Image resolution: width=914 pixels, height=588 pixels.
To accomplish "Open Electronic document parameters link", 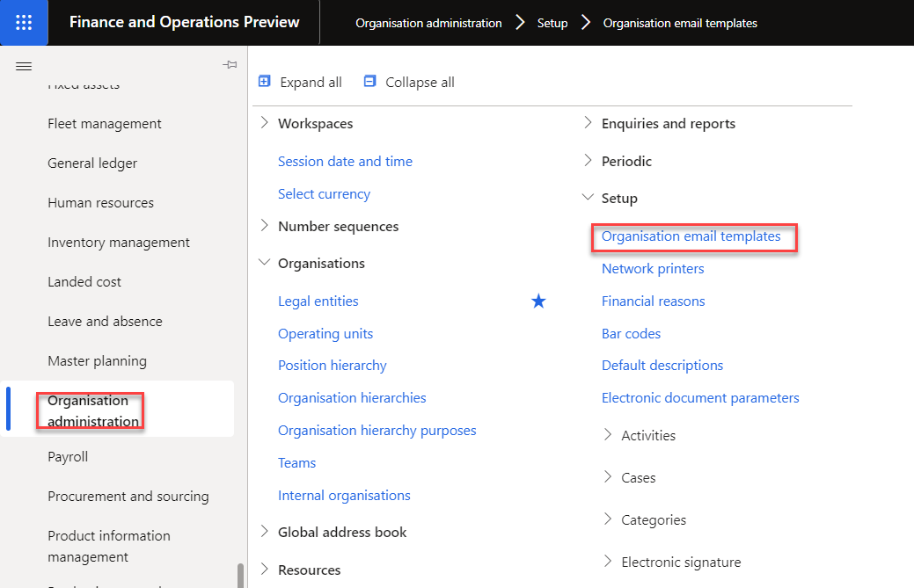I will pos(700,397).
